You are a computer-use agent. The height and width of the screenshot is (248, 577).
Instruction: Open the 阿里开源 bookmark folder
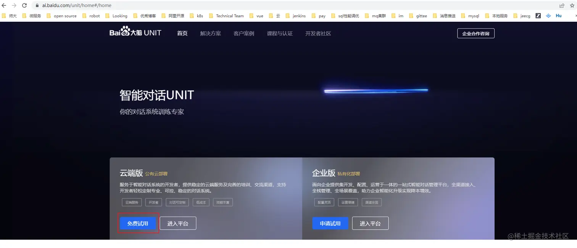pos(172,16)
